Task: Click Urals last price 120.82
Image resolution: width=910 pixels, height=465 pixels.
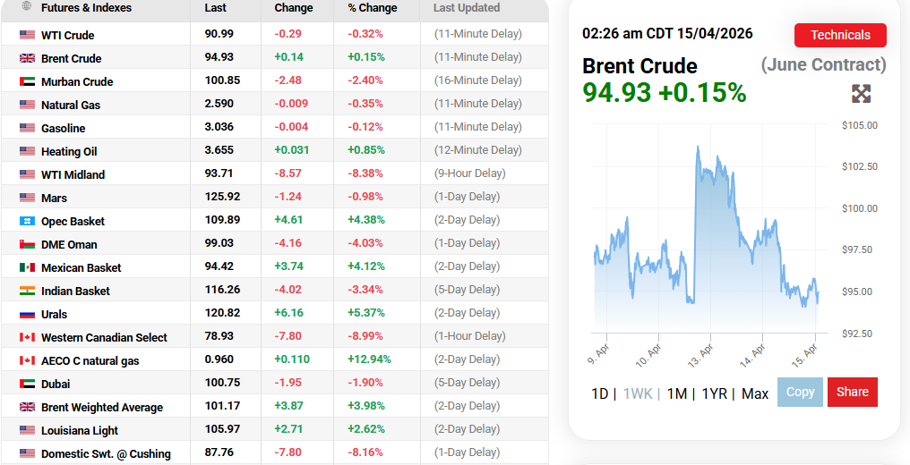Action: (222, 313)
